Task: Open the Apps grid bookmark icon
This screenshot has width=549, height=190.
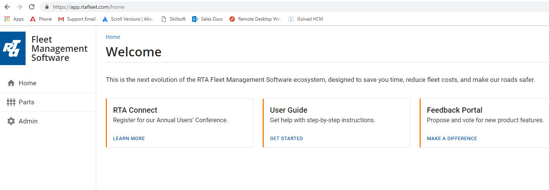Action: tap(7, 19)
